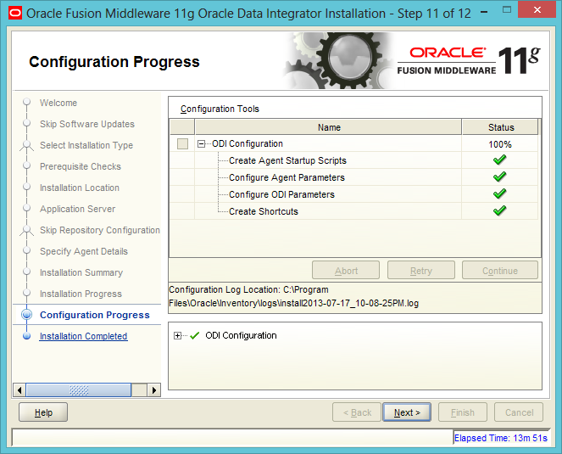The image size is (562, 454).
Task: Click green checkmark in lower ODI Configuration tree
Action: (x=195, y=335)
